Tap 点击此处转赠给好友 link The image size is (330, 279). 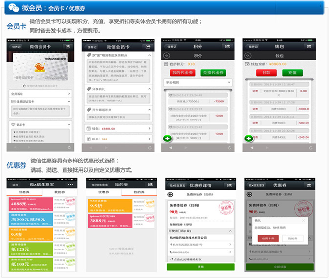pos(186,259)
